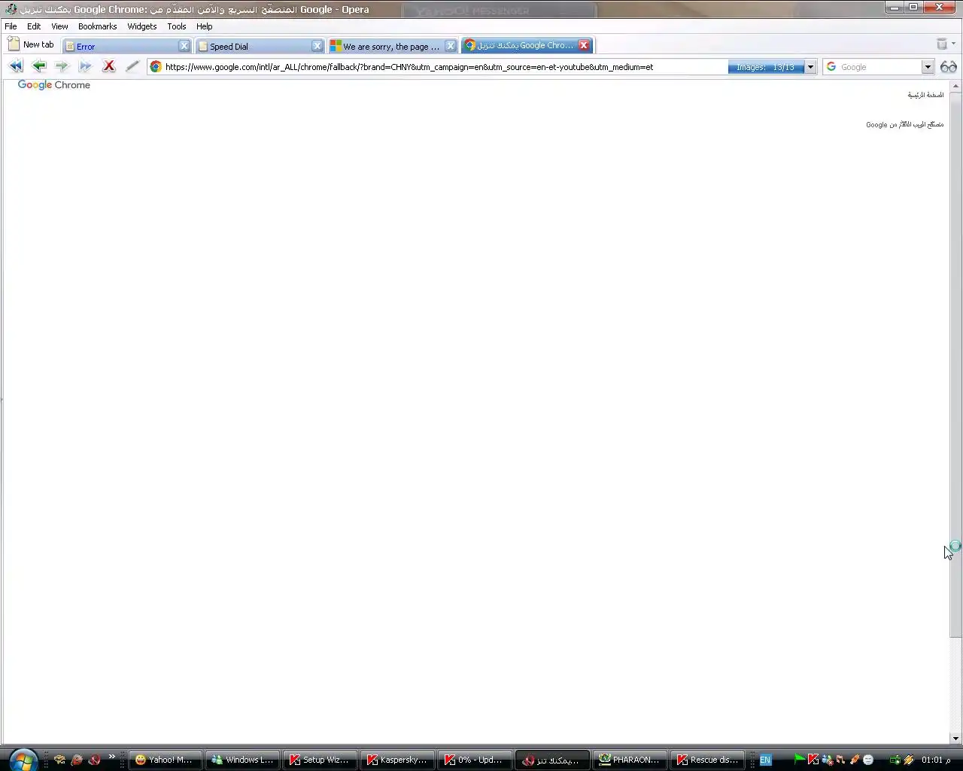963x771 pixels.
Task: Switch to the 'We are sorry, the page' tab
Action: [387, 46]
